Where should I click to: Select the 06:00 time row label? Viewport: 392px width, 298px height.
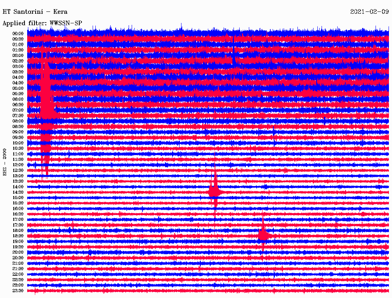[18, 99]
